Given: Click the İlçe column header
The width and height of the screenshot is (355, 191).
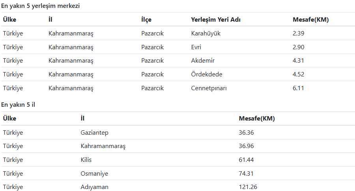Looking at the screenshot, I should (146, 20).
